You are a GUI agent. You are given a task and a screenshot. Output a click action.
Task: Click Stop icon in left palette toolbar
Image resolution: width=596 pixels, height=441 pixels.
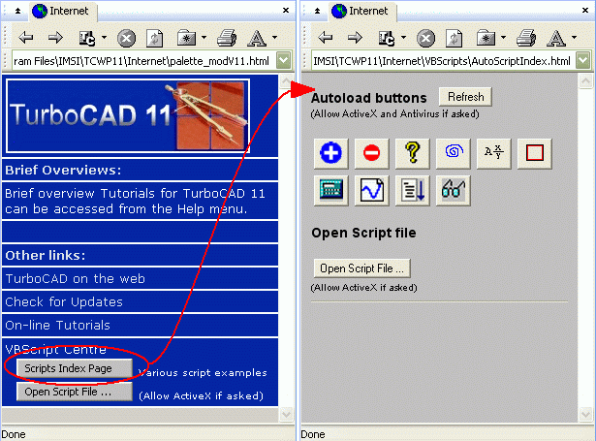(x=126, y=38)
